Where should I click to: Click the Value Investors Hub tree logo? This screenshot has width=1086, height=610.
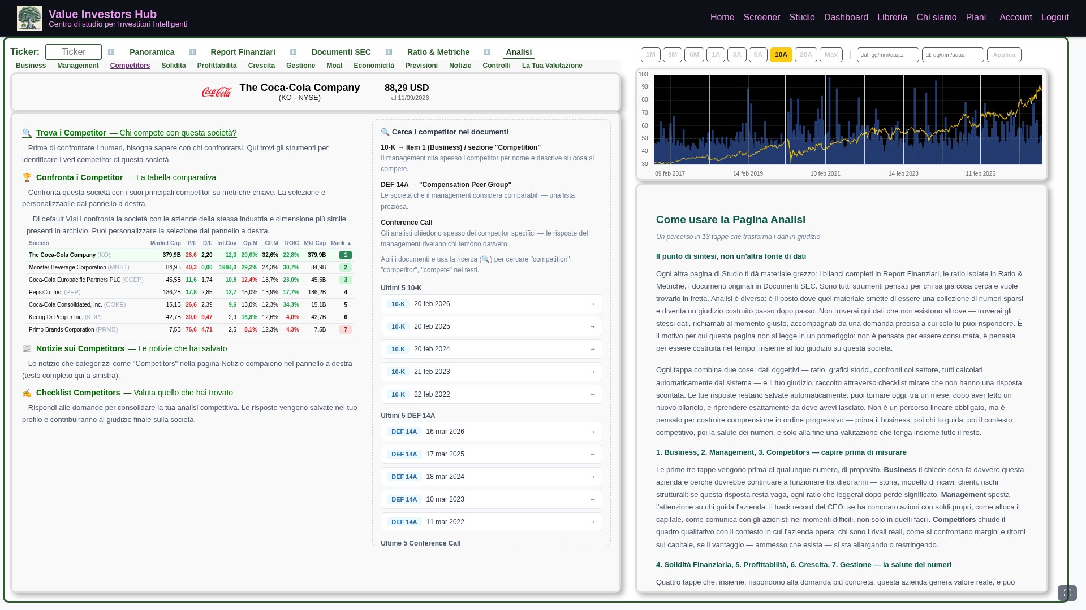[29, 18]
